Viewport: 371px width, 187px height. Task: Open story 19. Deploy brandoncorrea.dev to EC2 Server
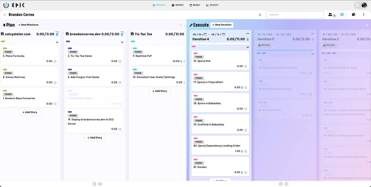tap(95, 121)
